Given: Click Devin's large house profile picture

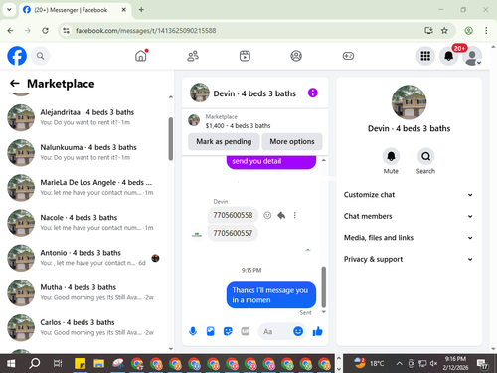Looking at the screenshot, I should (409, 102).
